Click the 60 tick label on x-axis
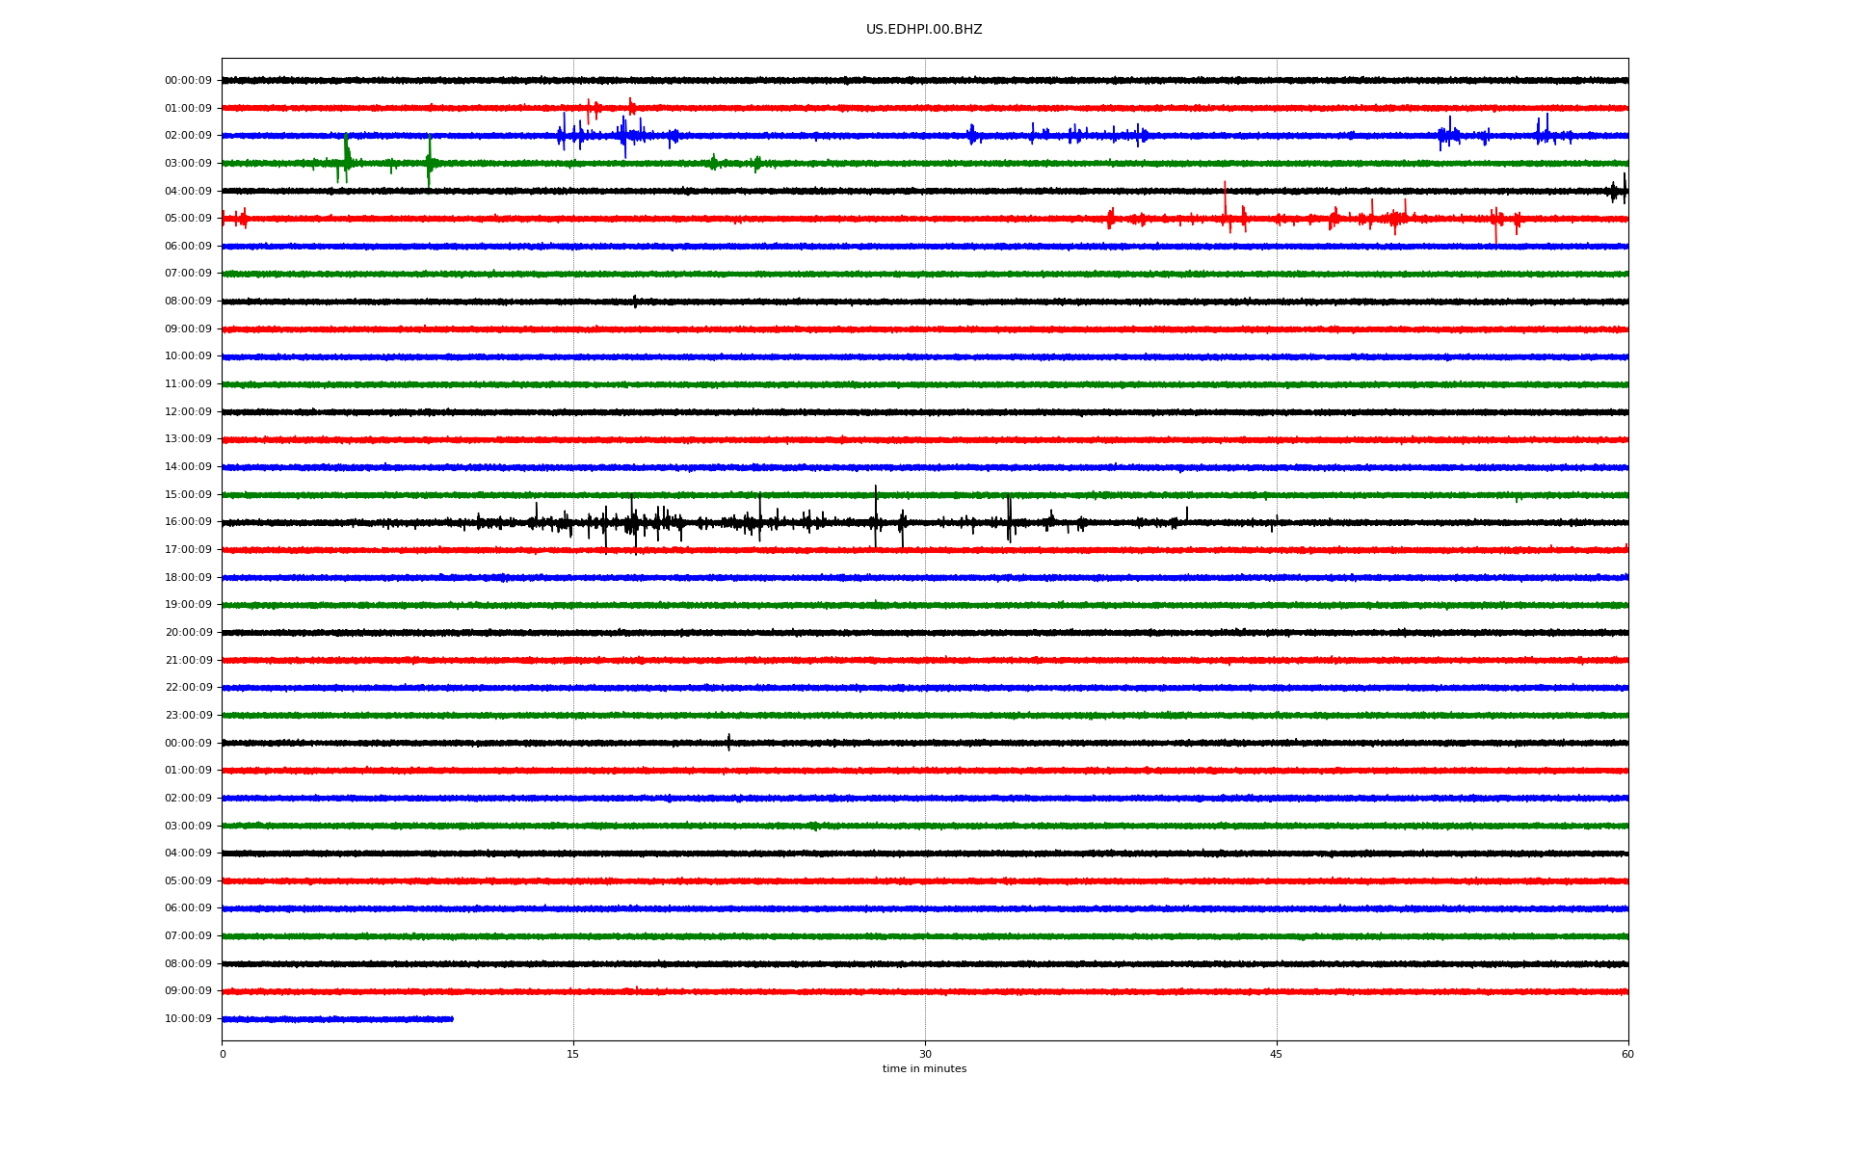1850x1156 pixels. coord(1627,1054)
